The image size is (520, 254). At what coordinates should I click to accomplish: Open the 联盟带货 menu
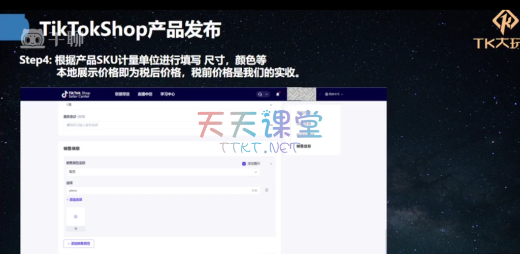[122, 94]
